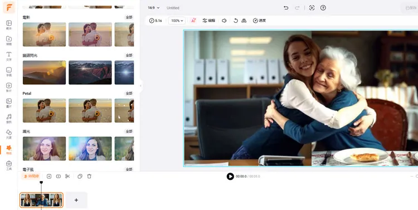Screen dimensions: 418x210
Task: Delete the clip with the trash icon
Action: (x=89, y=176)
